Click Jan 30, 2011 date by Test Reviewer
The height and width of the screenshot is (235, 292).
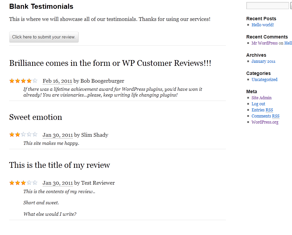coord(58,183)
